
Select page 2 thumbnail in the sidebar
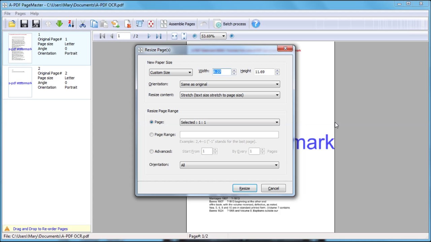coord(20,82)
